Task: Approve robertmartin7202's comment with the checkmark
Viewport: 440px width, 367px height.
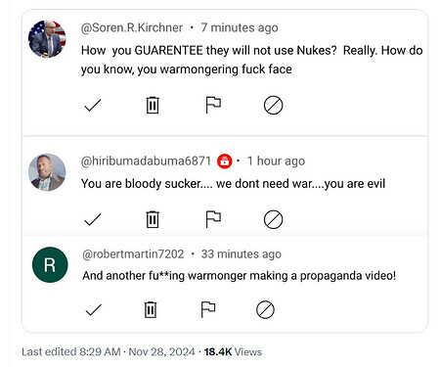Action: pos(94,310)
